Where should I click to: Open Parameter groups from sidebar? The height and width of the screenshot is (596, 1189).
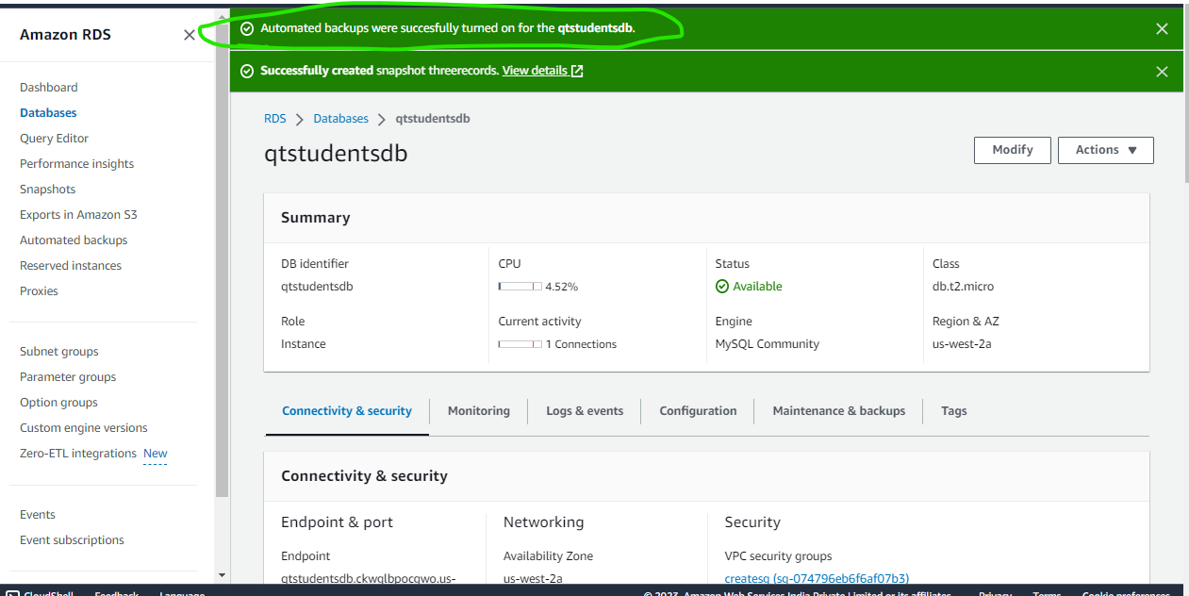click(68, 377)
